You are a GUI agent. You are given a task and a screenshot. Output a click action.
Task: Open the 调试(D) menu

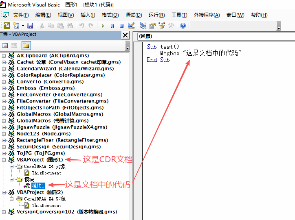tap(133, 15)
